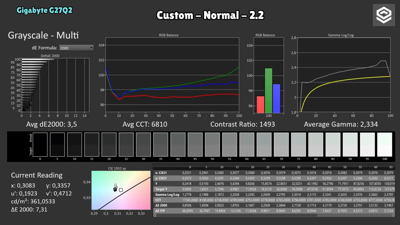Click the 'Contrast Ratio: 1493' readout

pyautogui.click(x=243, y=124)
